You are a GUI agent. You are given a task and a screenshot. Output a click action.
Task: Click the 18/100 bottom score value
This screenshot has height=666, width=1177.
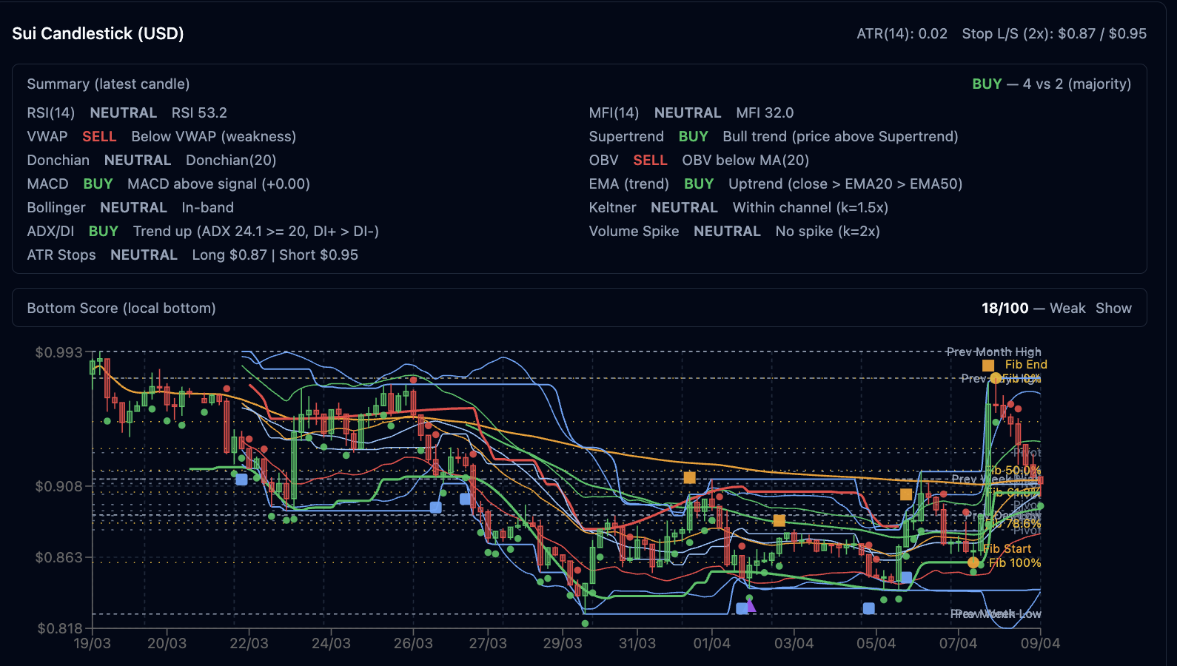[1005, 308]
